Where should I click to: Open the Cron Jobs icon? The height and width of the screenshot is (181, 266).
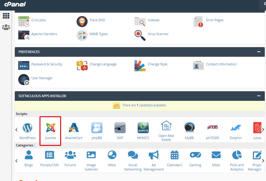tap(23, 22)
